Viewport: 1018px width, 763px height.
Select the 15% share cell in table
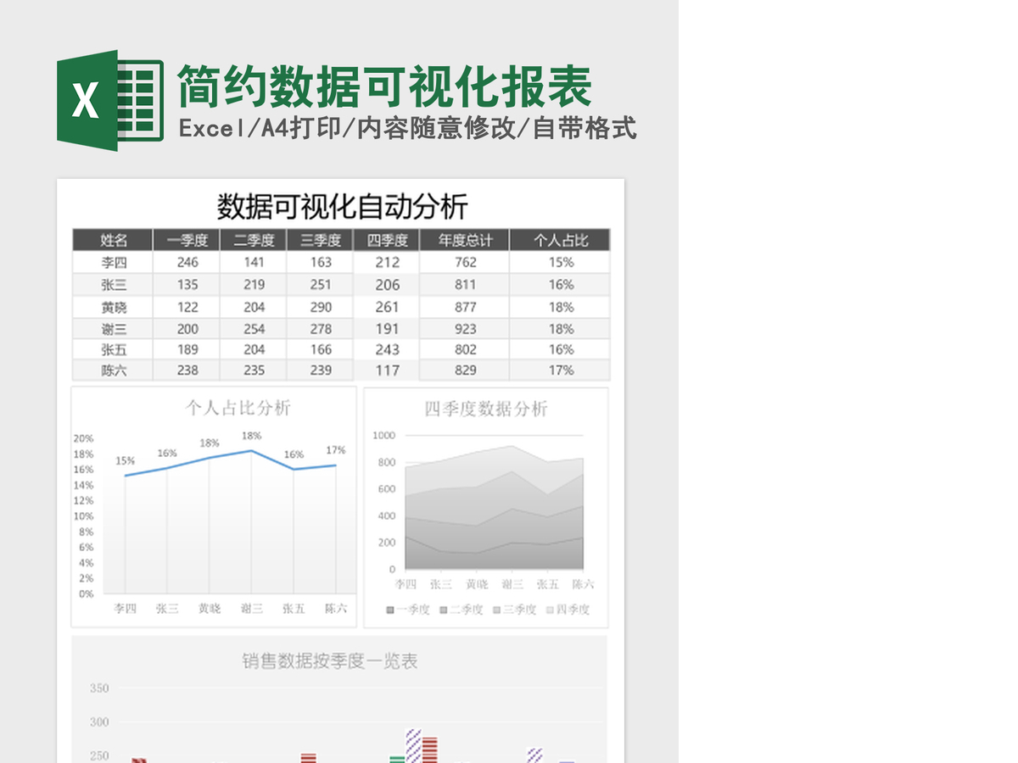coord(561,263)
